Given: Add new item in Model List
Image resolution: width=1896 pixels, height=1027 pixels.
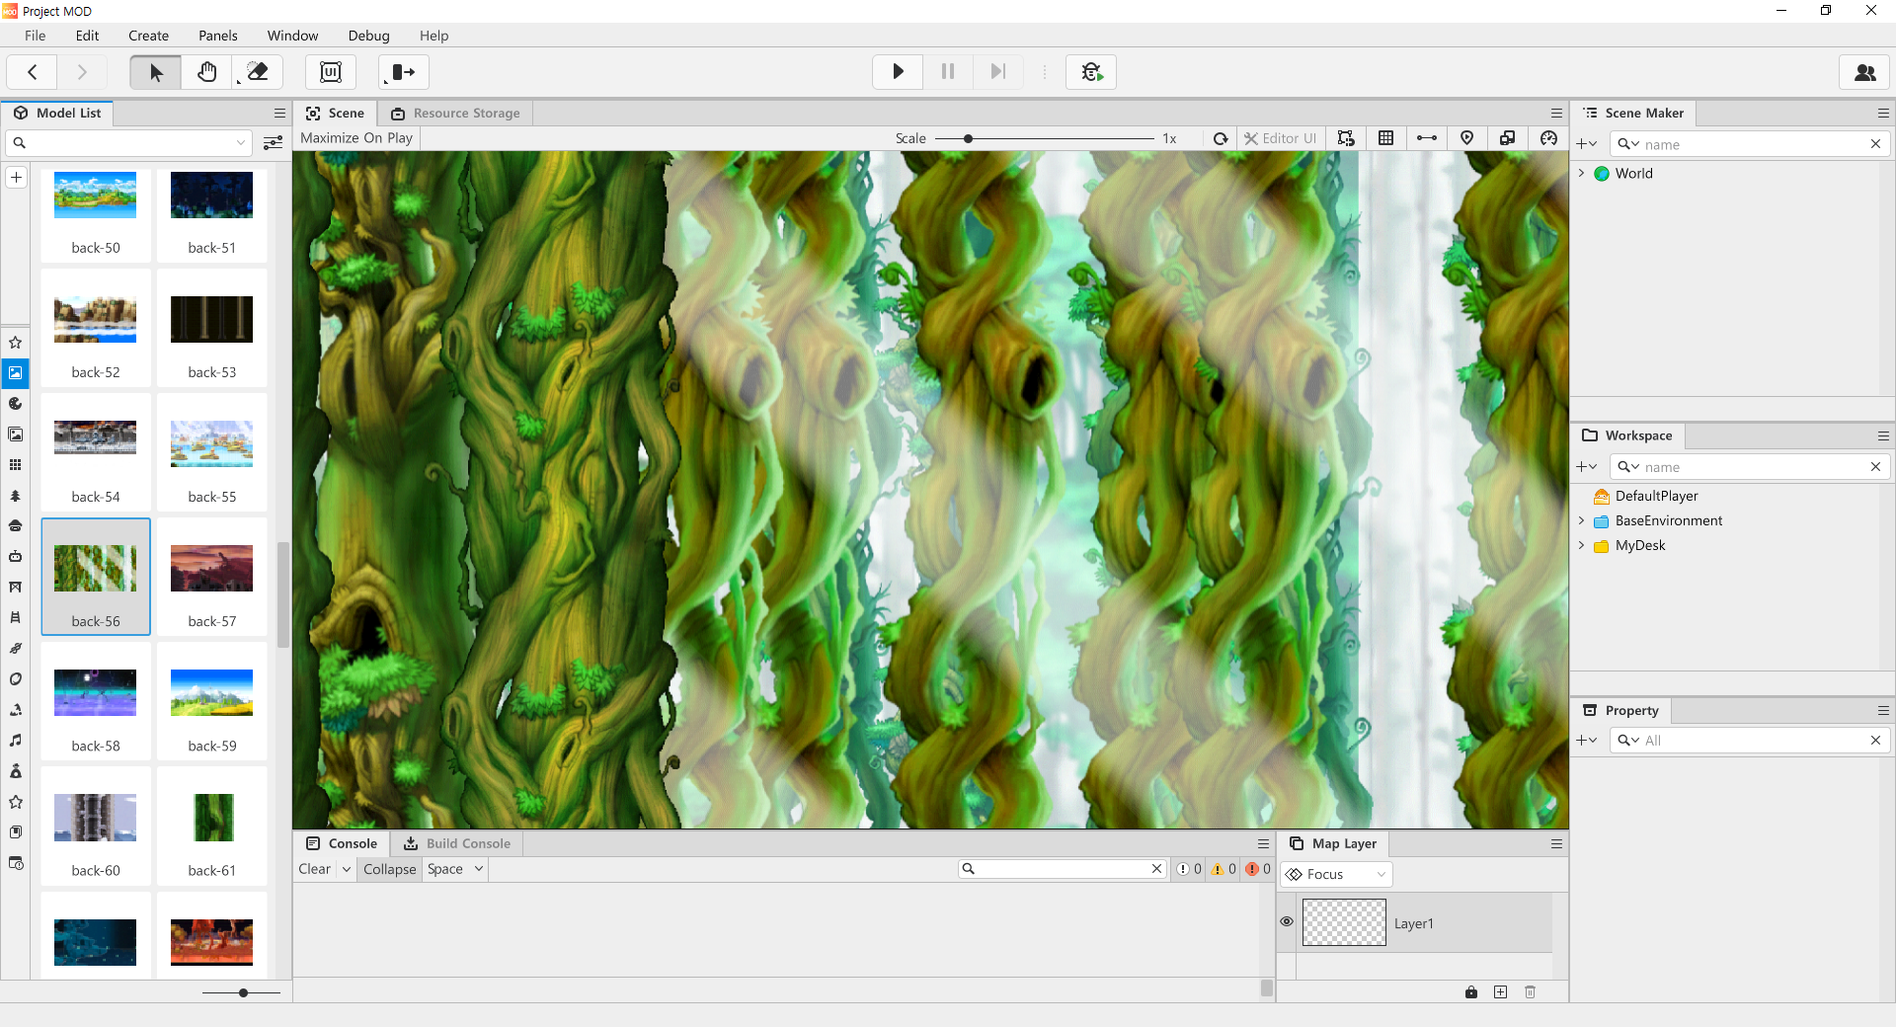Looking at the screenshot, I should (17, 178).
